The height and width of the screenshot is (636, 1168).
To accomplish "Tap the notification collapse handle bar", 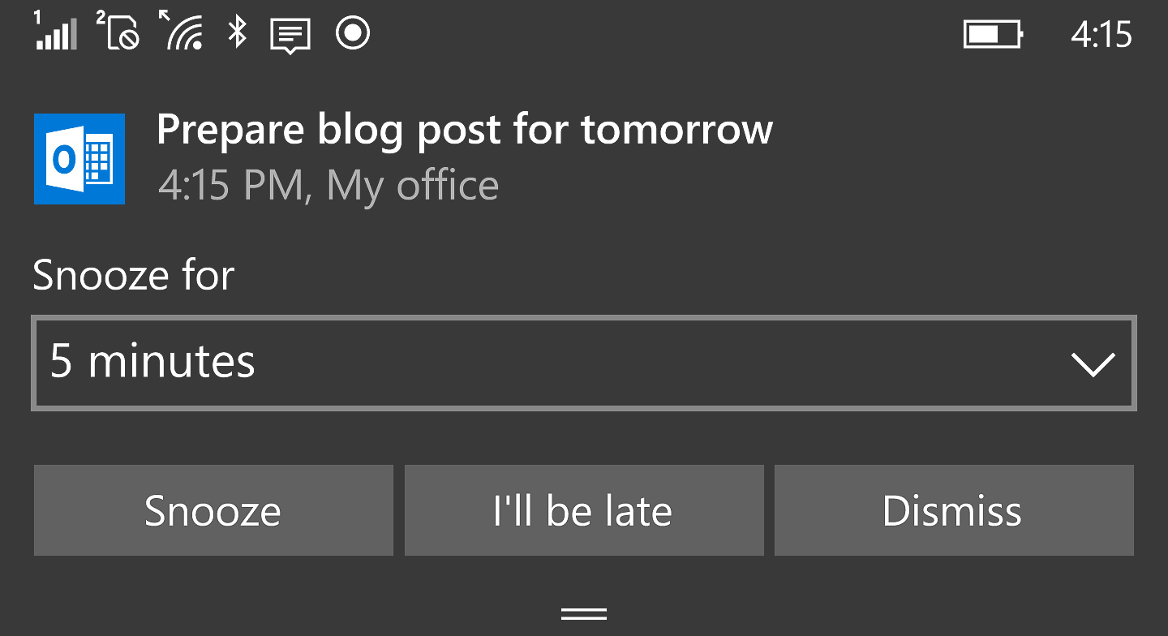I will pyautogui.click(x=584, y=613).
